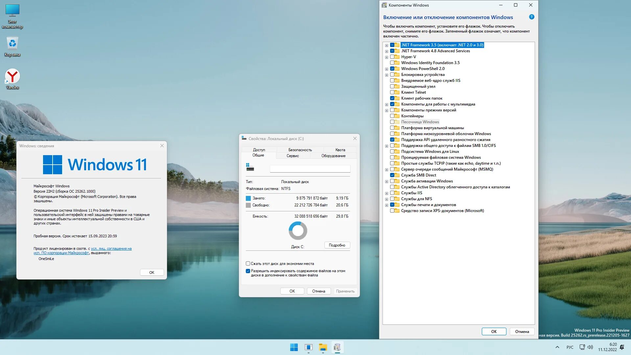Click the Windows Features help icon
Viewport: 631px width, 355px height.
[x=531, y=17]
